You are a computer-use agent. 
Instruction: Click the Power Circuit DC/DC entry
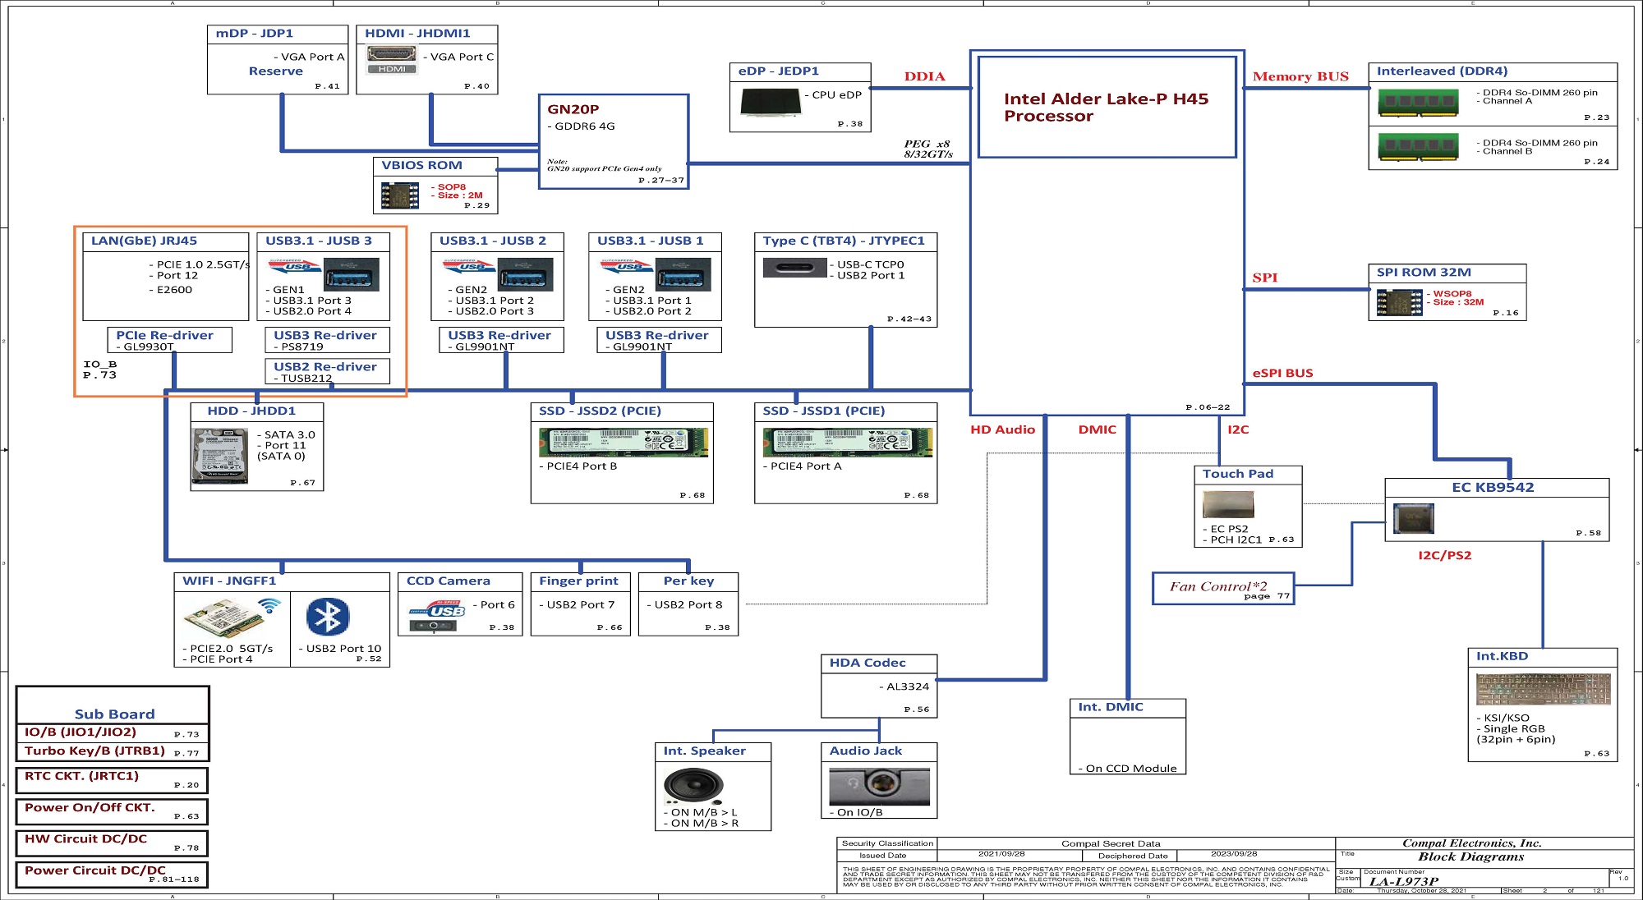[x=113, y=875]
